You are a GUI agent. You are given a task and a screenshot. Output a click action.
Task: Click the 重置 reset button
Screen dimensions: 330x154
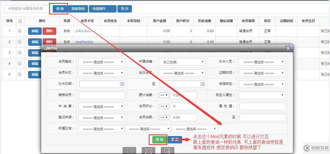175,140
